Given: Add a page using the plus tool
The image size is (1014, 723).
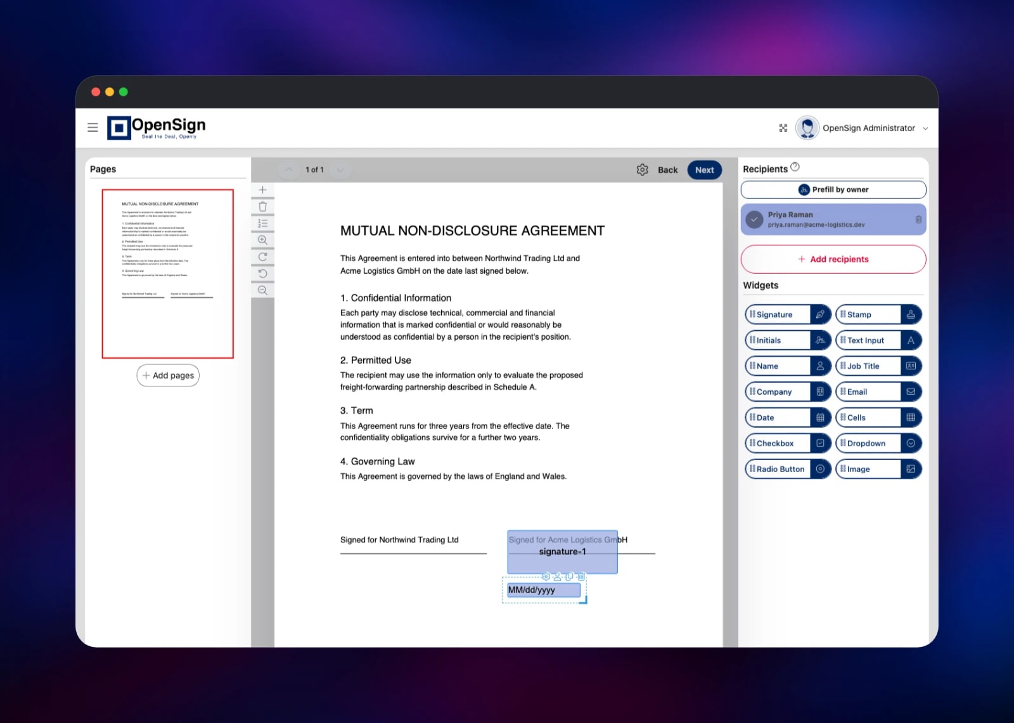Looking at the screenshot, I should coord(262,190).
